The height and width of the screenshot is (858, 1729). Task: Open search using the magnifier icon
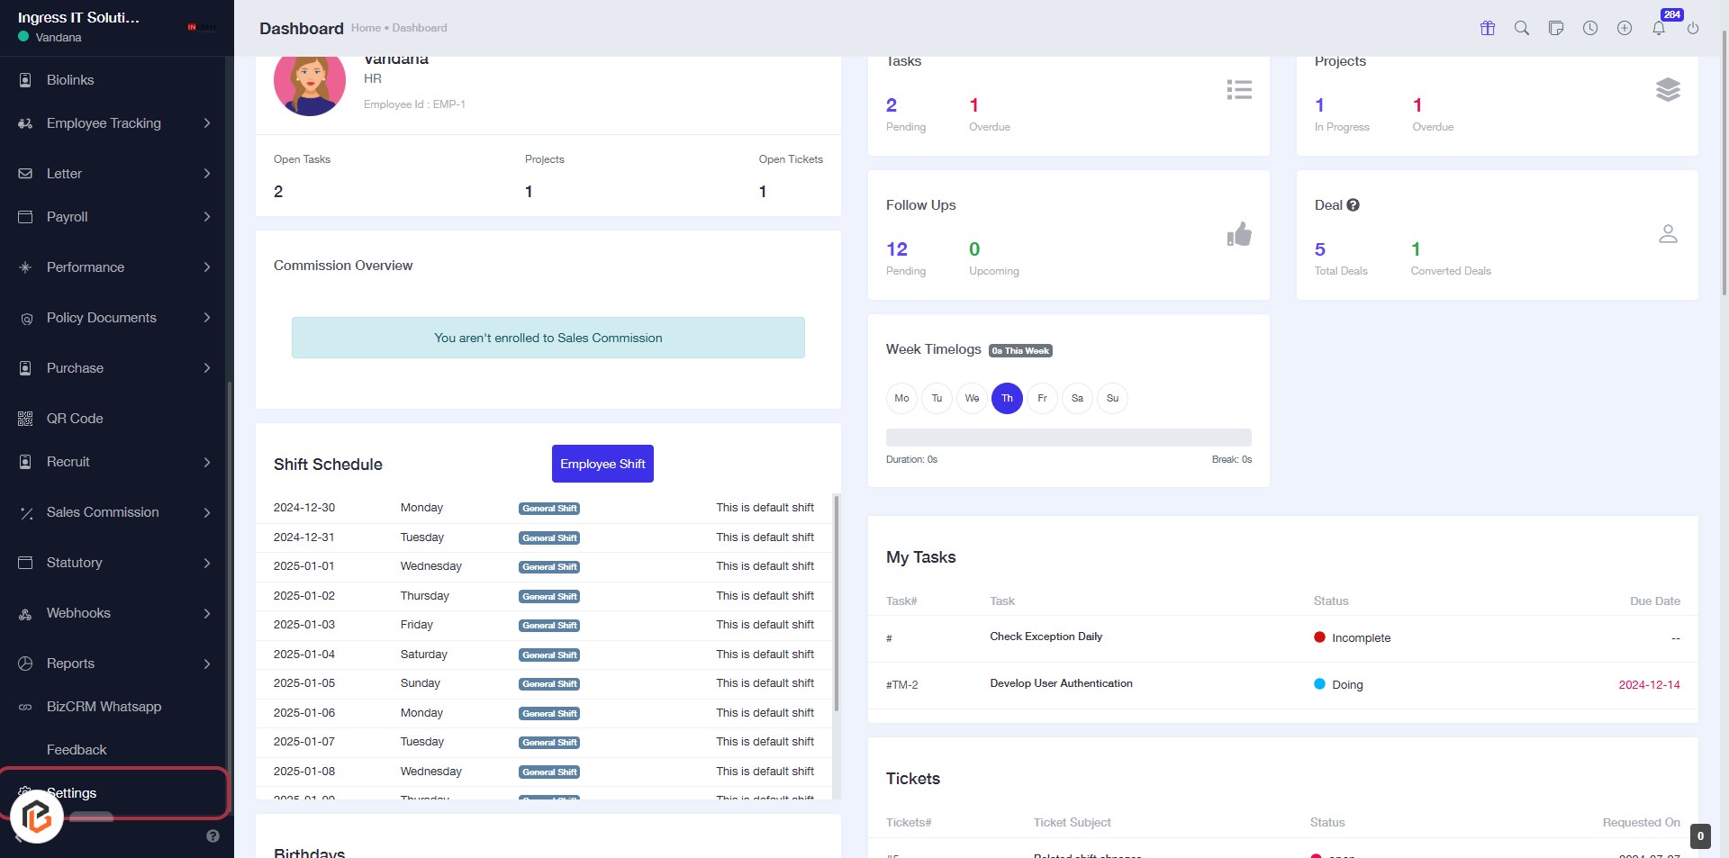[1522, 28]
